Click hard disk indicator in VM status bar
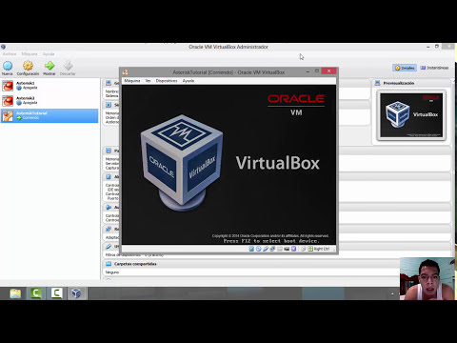 (x=251, y=249)
